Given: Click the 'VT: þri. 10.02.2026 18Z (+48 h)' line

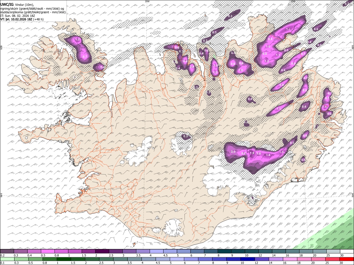Looking at the screenshot, I should pyautogui.click(x=22, y=19).
